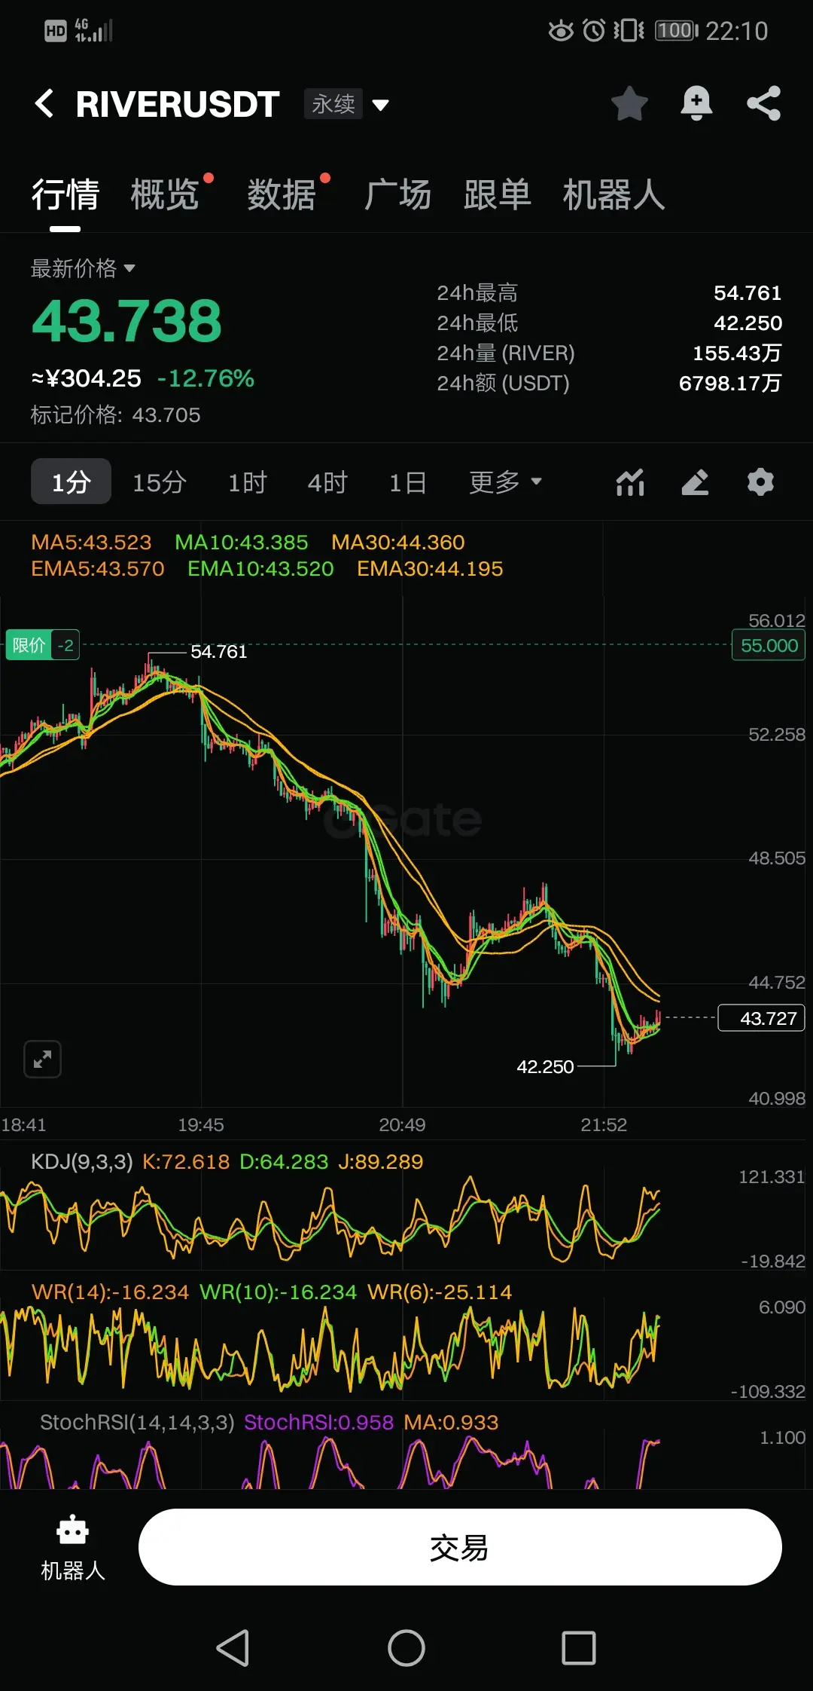Open the robot shortcut at bottom left
This screenshot has width=813, height=1691.
coord(72,1548)
